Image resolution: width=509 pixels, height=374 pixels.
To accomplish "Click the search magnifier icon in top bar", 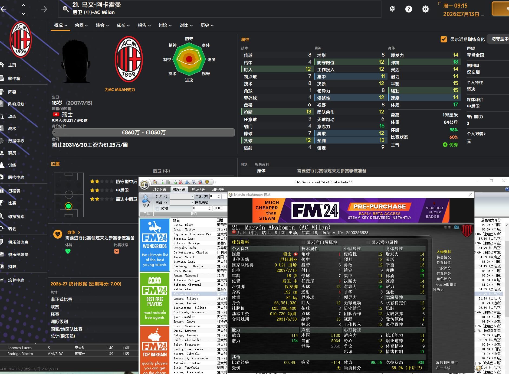I will (65, 9).
